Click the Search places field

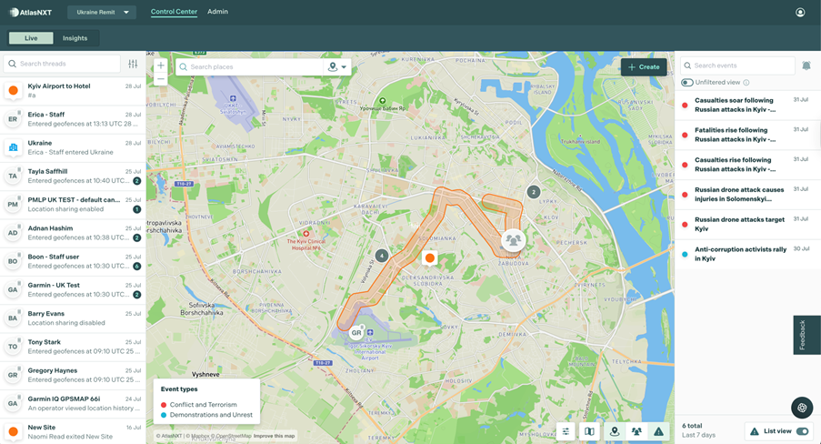250,66
